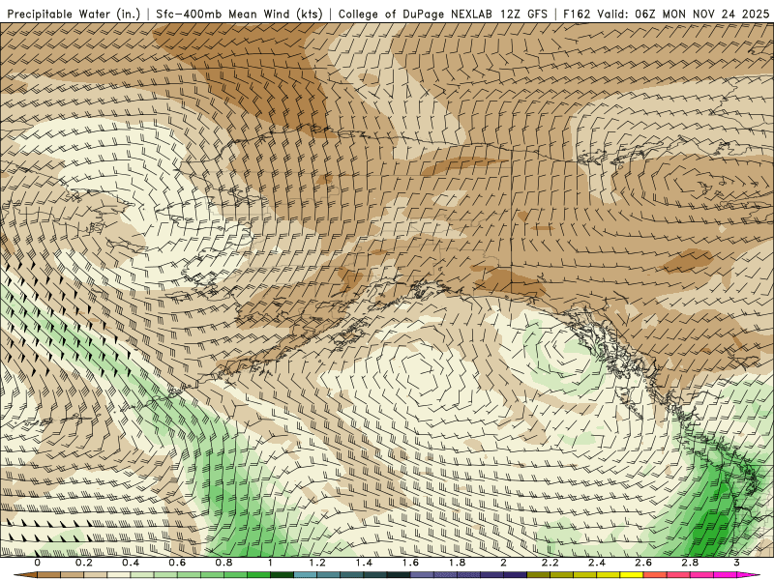Click the '2.6' label on the color scale
774x580 pixels.
[643, 563]
